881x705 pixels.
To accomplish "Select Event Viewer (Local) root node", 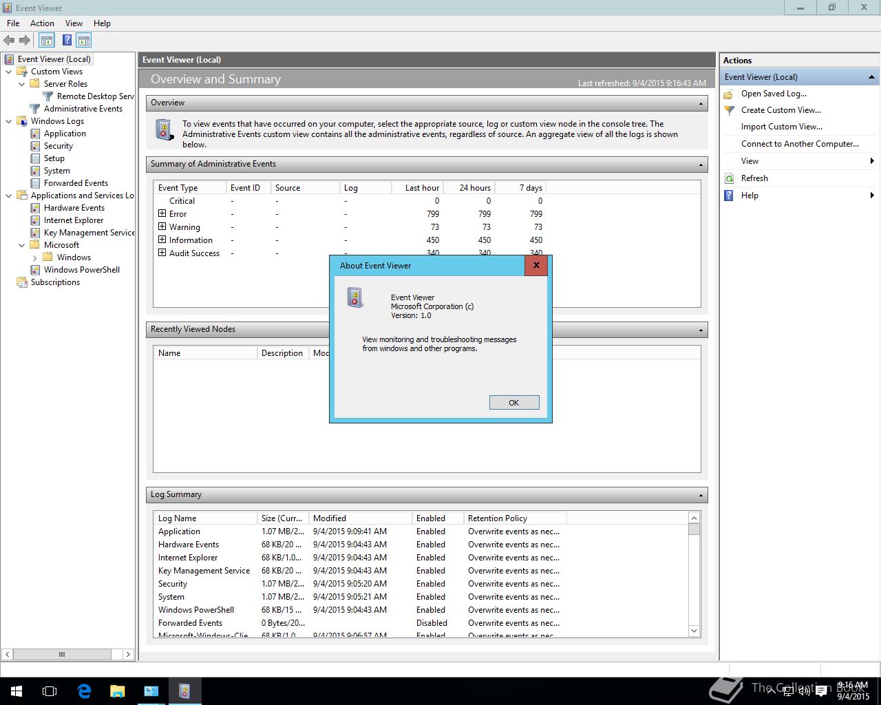I will click(54, 59).
